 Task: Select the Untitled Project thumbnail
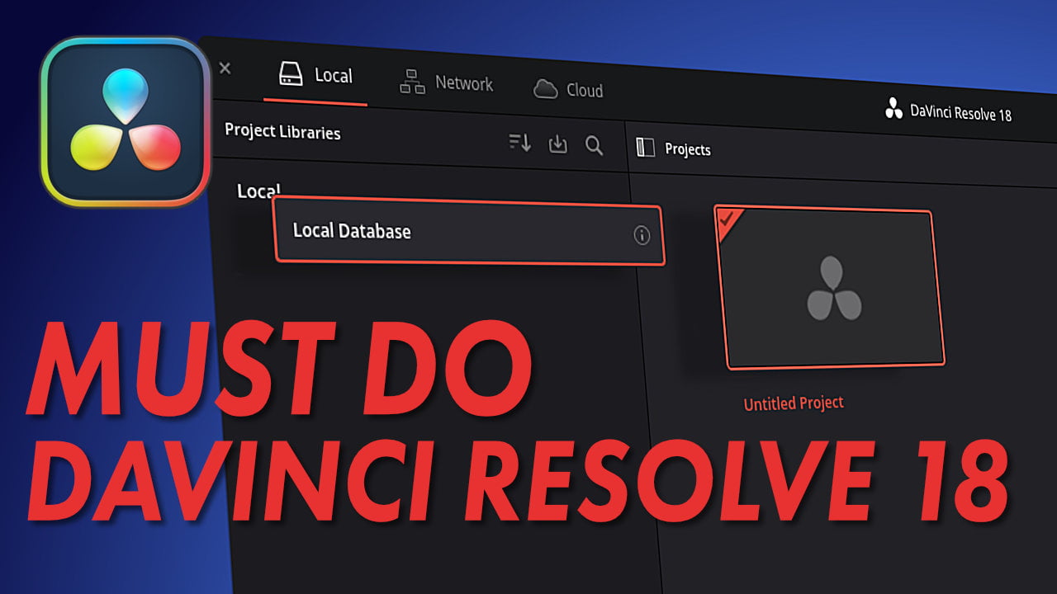828,286
